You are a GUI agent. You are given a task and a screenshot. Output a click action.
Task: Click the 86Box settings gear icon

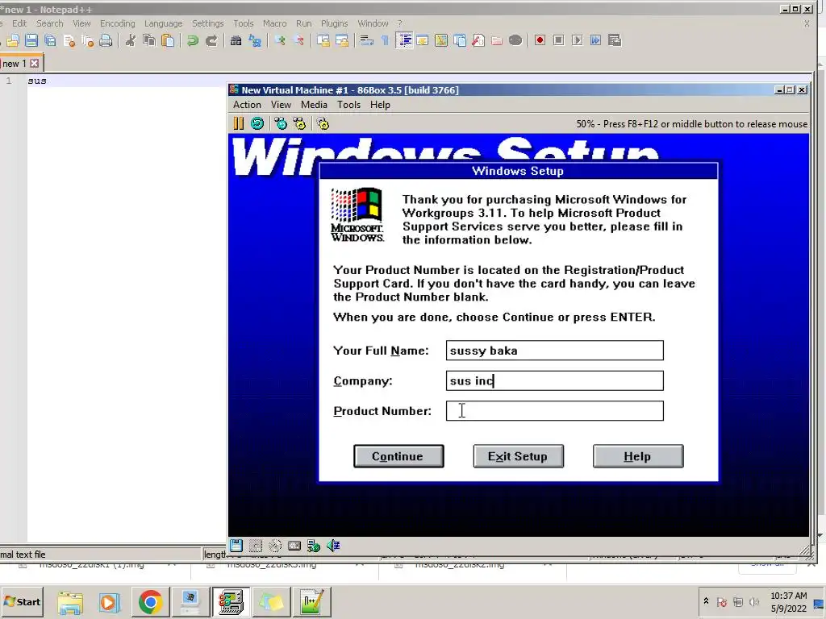click(x=323, y=123)
